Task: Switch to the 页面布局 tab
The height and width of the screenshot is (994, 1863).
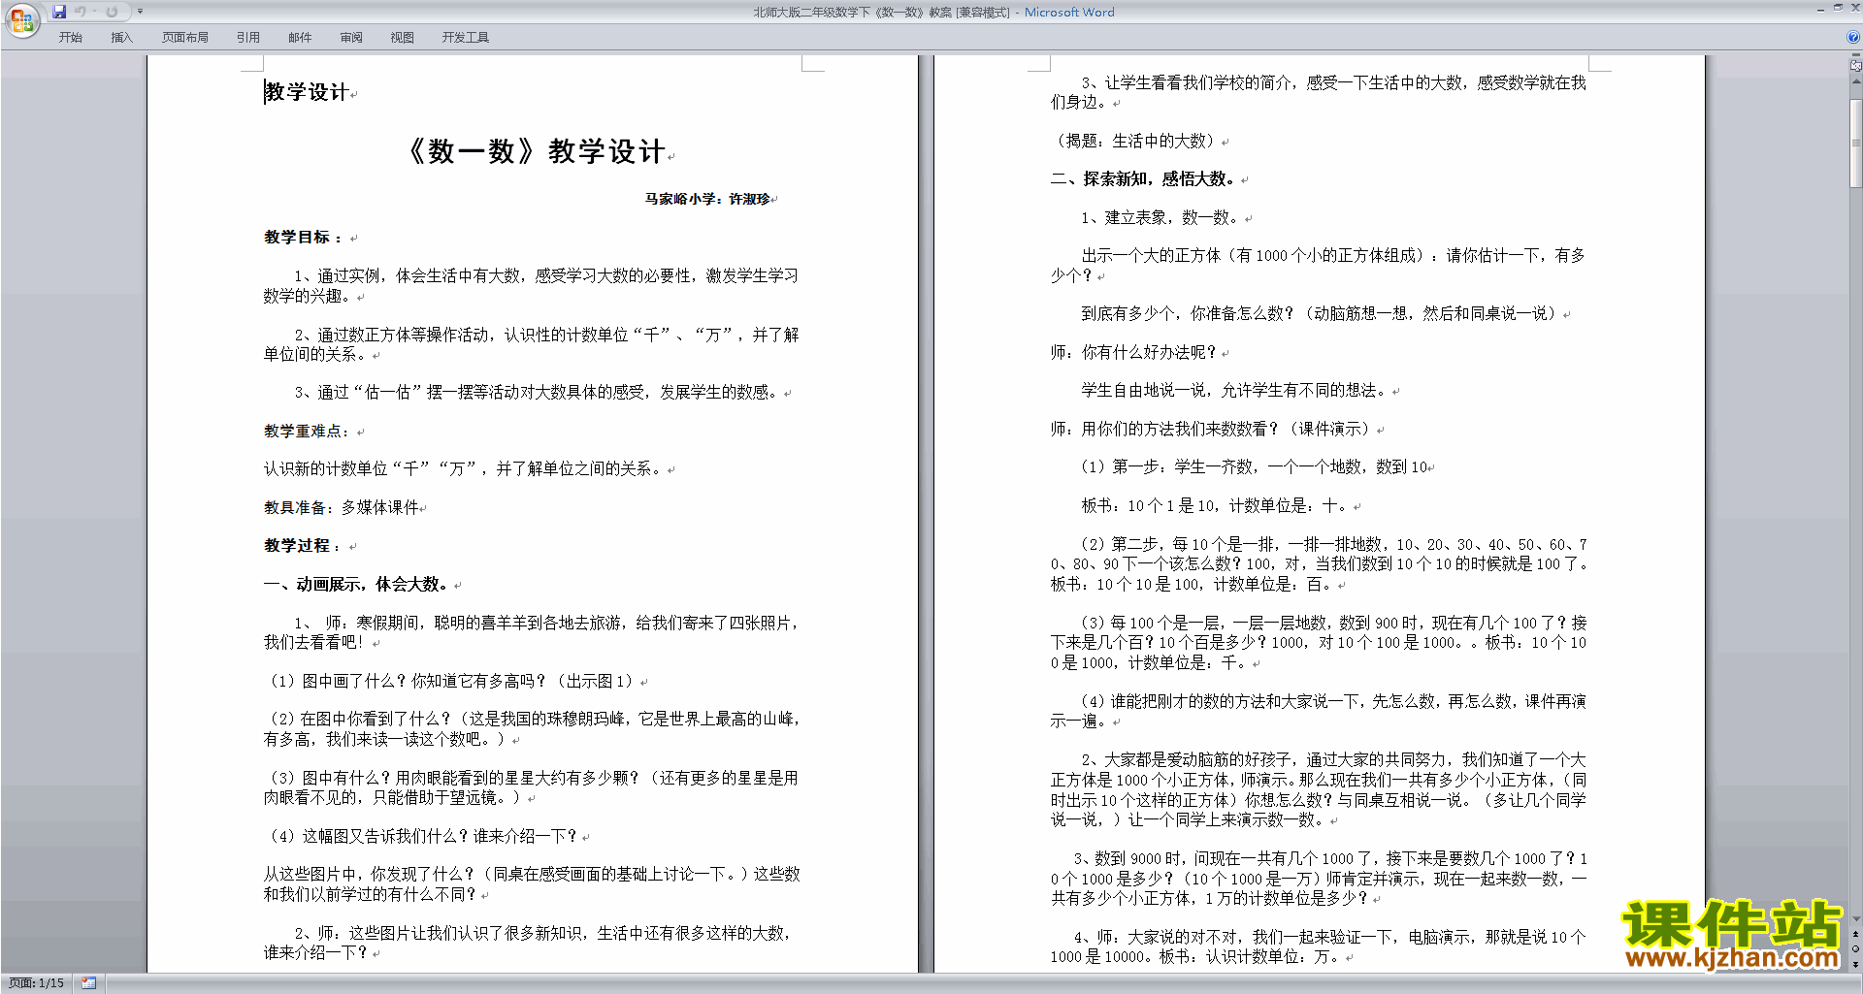Action: (185, 38)
